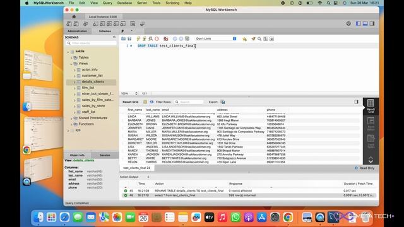Run EXPLAIN on the statement icon

151,38
